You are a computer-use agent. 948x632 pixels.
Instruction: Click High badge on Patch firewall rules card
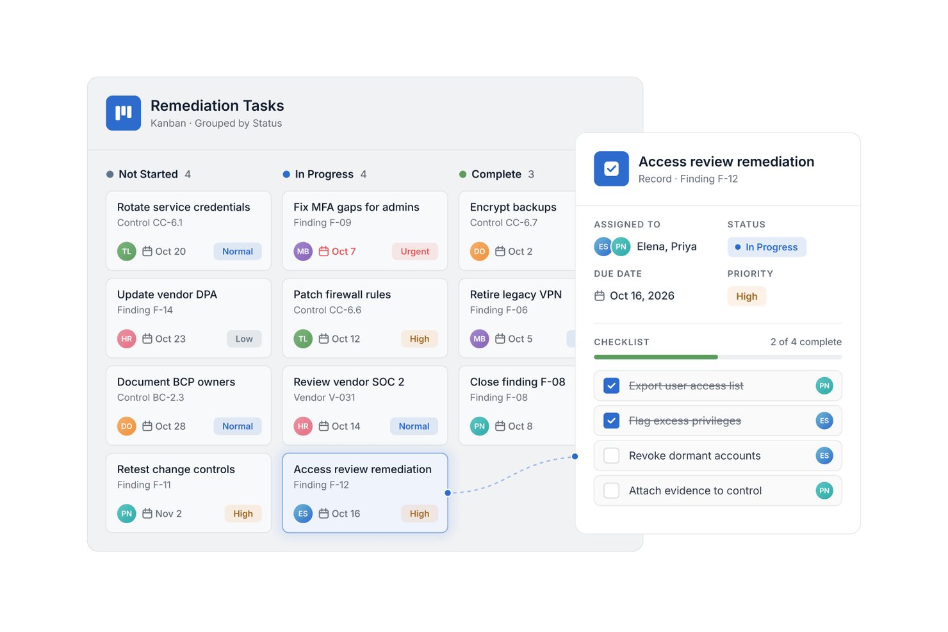420,339
